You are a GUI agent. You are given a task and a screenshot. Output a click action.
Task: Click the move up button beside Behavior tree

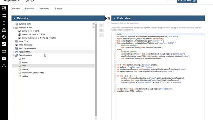(101, 25)
